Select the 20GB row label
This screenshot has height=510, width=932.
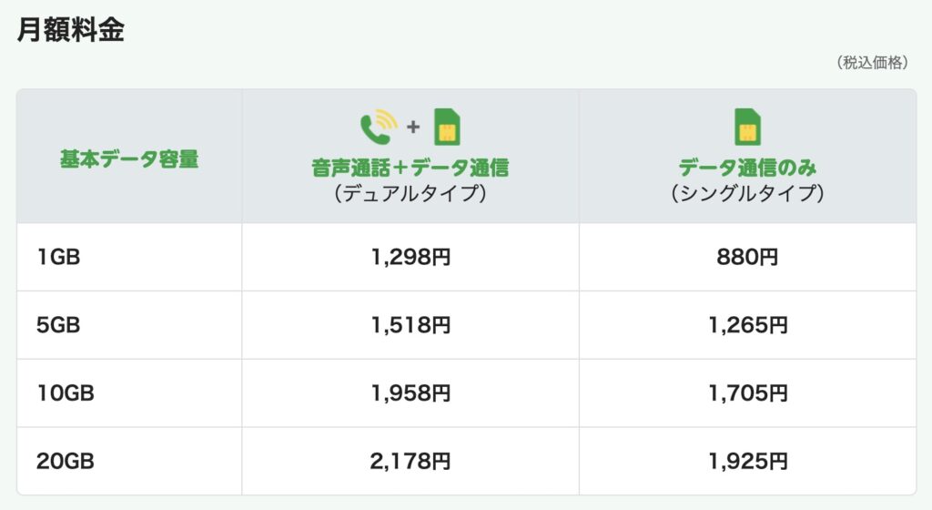(65, 461)
